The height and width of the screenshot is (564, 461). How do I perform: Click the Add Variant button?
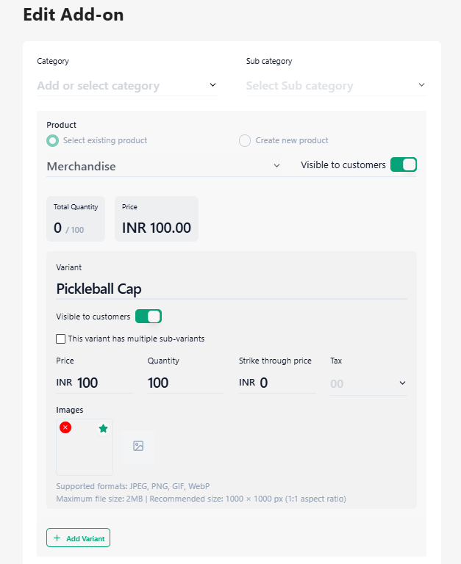click(78, 538)
